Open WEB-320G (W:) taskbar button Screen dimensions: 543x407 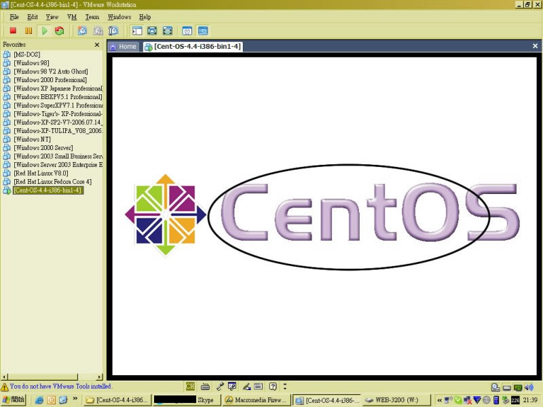(x=396, y=400)
